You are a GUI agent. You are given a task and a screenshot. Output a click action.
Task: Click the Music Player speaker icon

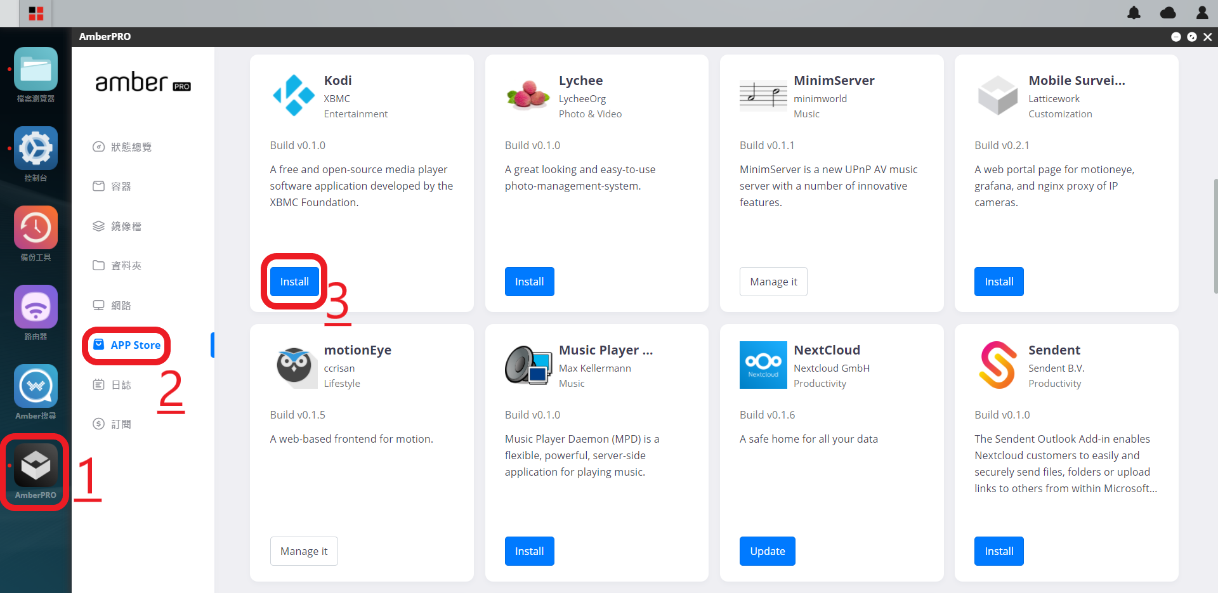point(528,365)
